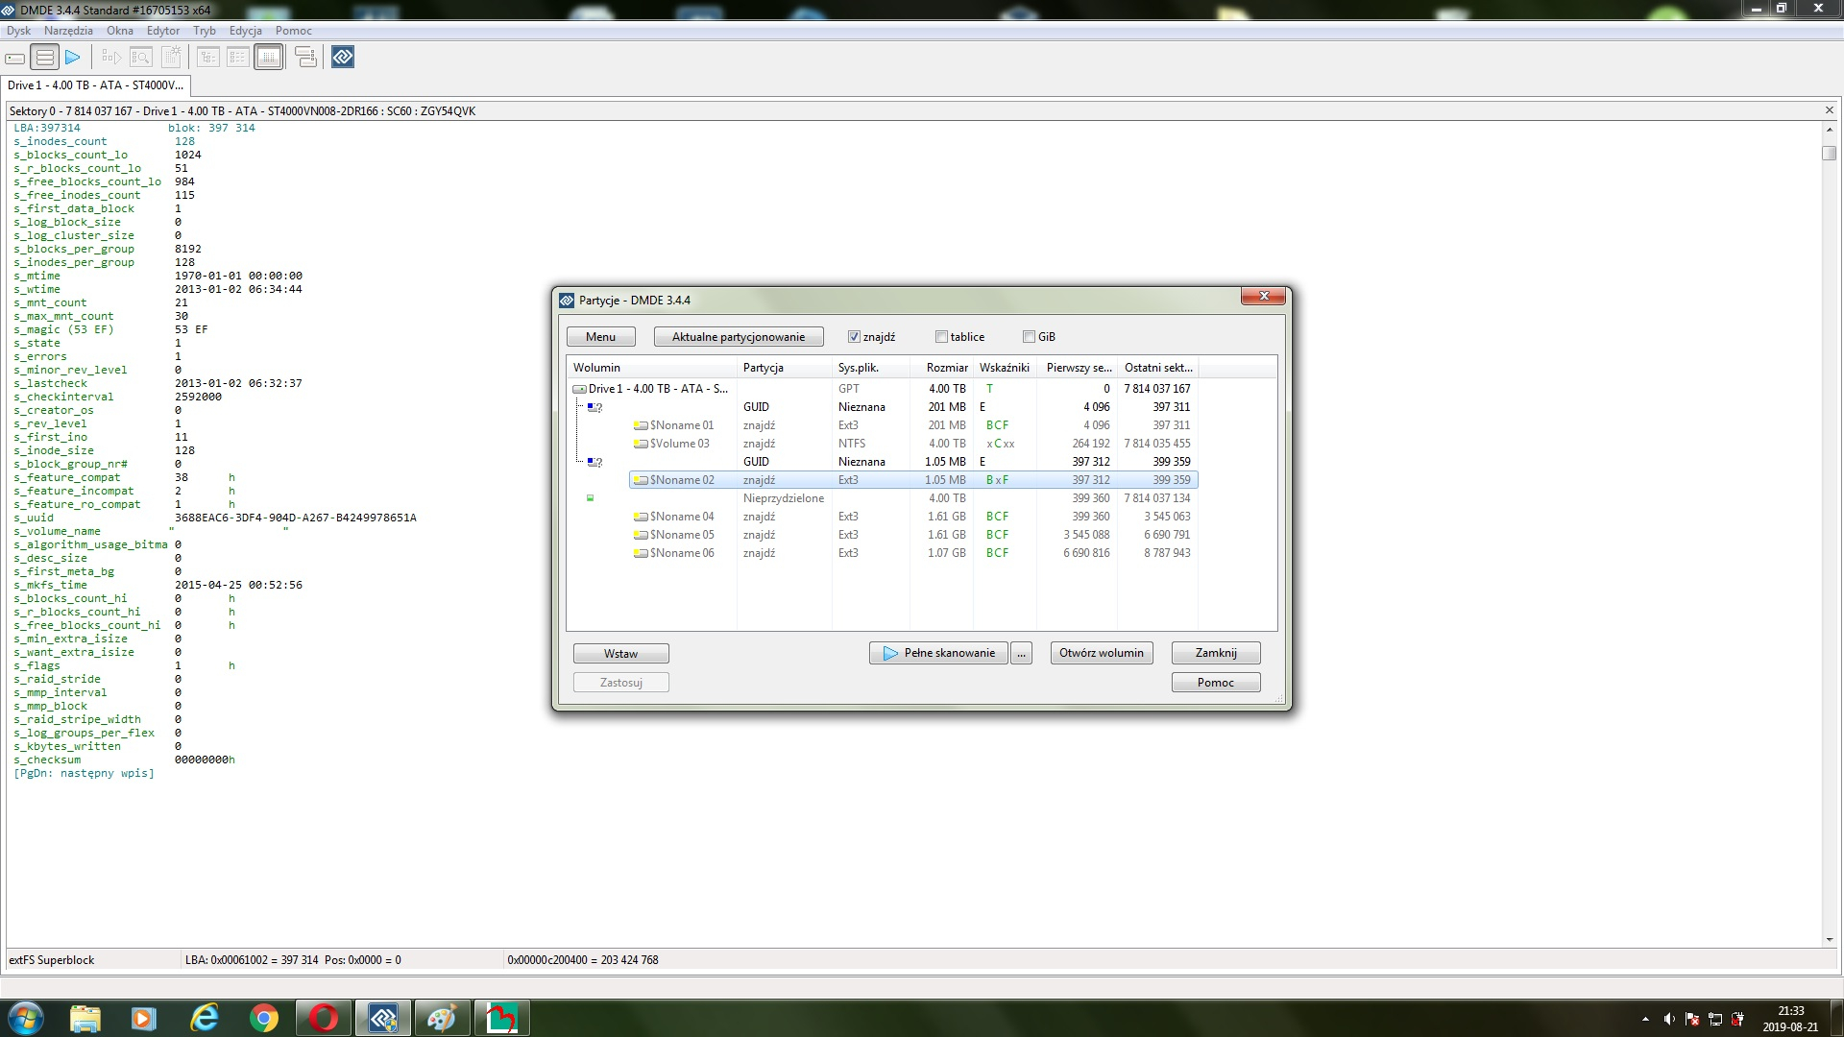Screen dimensions: 1844x1037
Task: Click the editor scrollbar up arrow
Action: click(1829, 129)
